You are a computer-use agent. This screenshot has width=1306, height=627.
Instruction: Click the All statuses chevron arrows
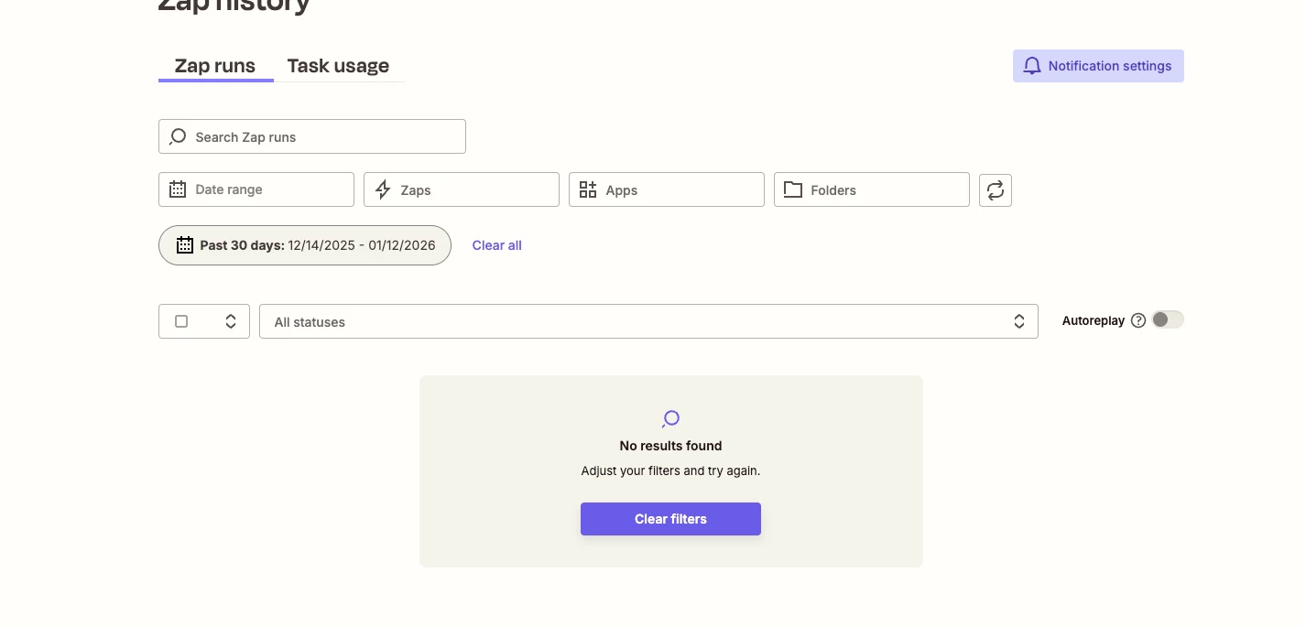[1019, 321]
